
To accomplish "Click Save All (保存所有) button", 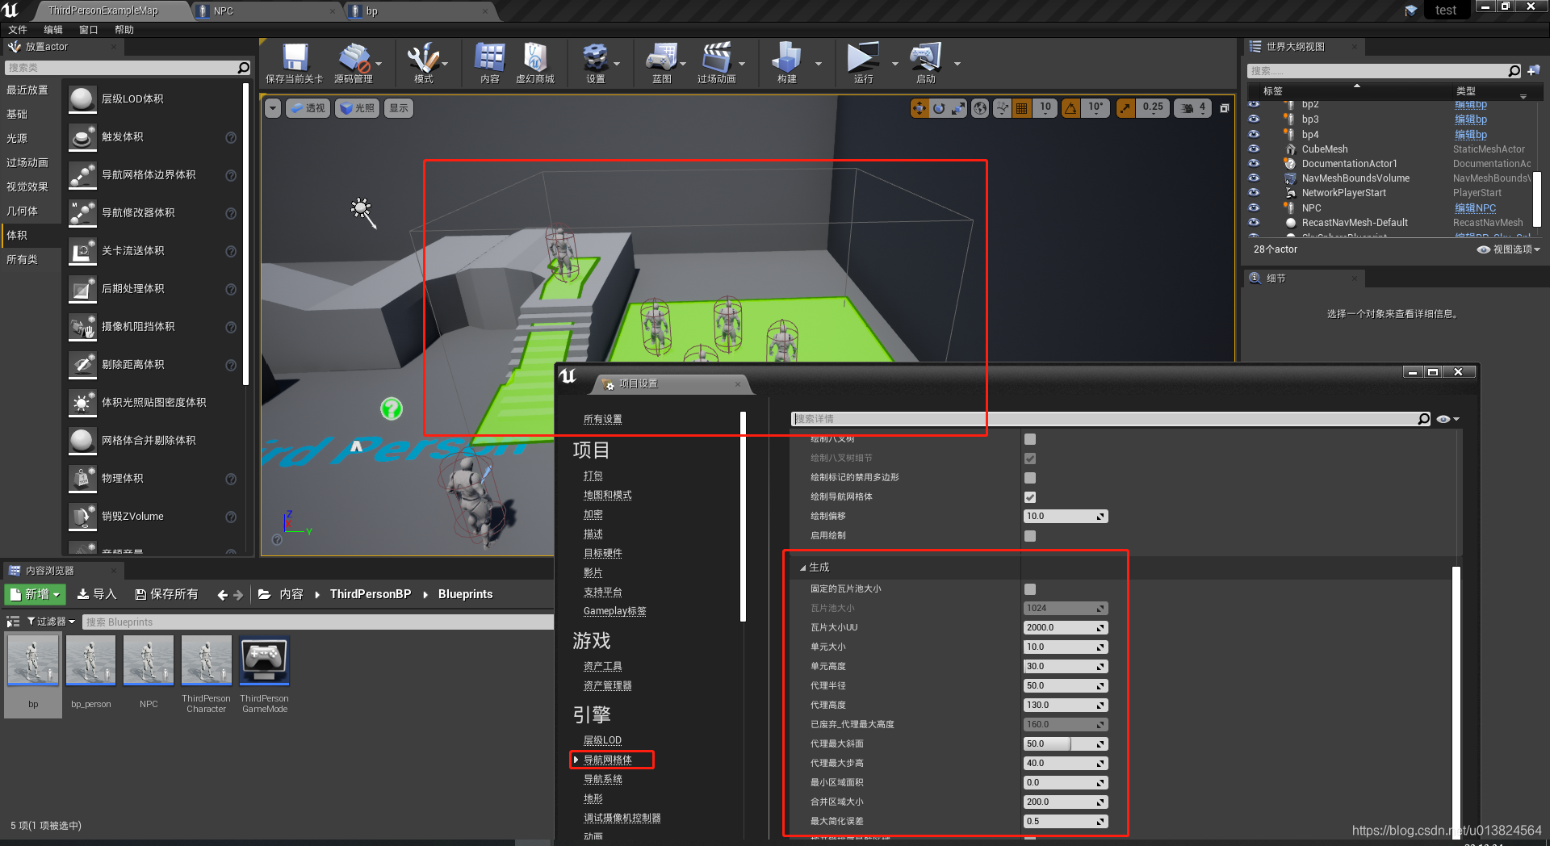I will [166, 594].
